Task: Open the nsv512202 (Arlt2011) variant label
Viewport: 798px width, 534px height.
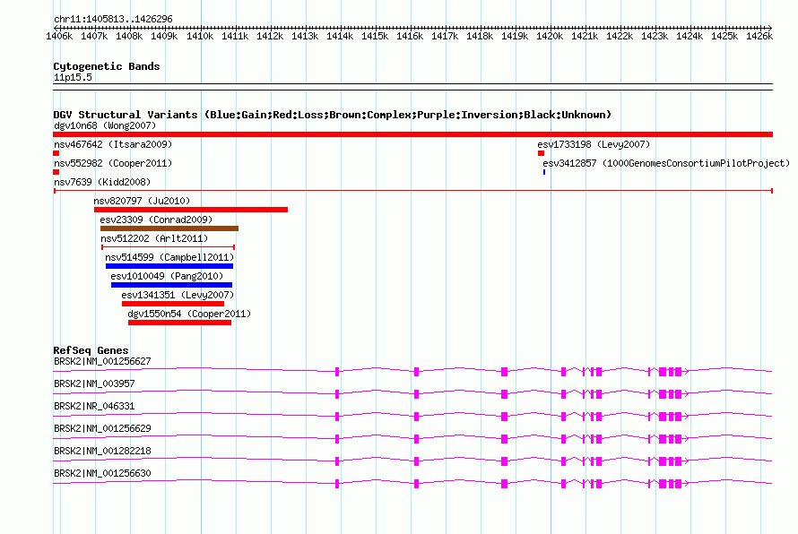Action: tap(154, 238)
